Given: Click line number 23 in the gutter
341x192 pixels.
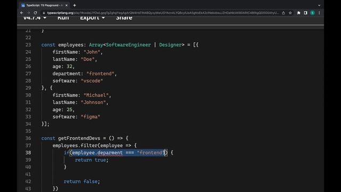Looking at the screenshot, I should pos(28,45).
